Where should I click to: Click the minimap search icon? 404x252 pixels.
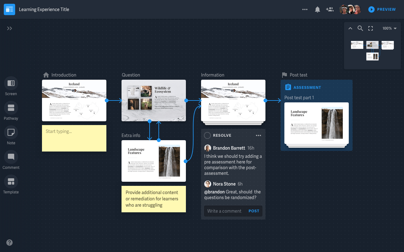pos(360,28)
